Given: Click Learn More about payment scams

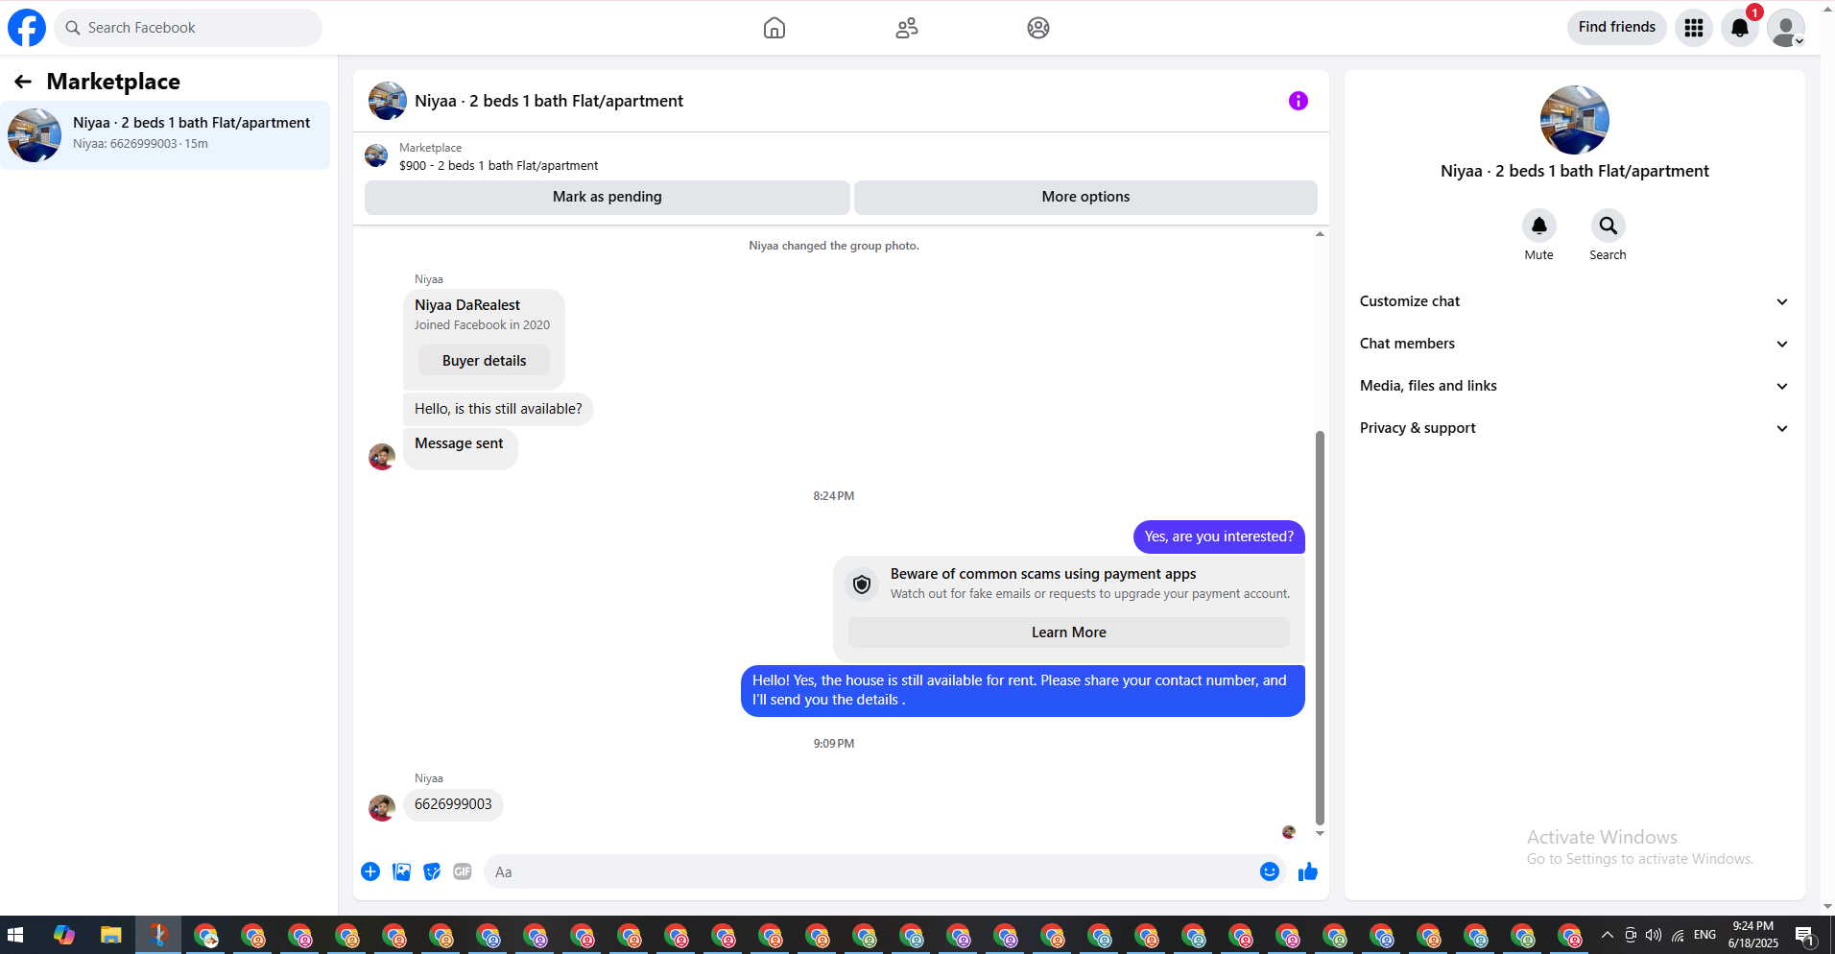Looking at the screenshot, I should (1068, 632).
